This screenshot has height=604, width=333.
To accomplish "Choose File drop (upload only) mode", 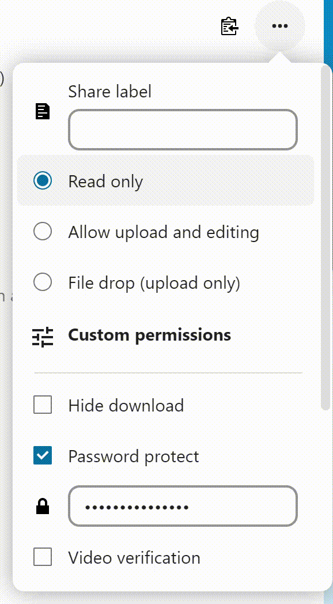I will pyautogui.click(x=155, y=282).
